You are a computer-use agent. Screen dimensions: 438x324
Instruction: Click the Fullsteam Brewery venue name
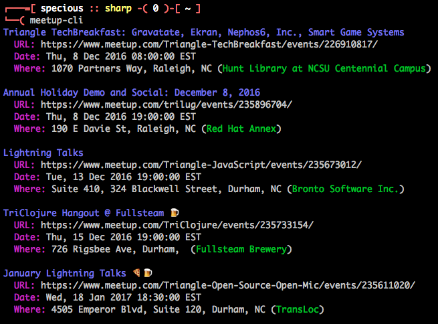click(241, 249)
